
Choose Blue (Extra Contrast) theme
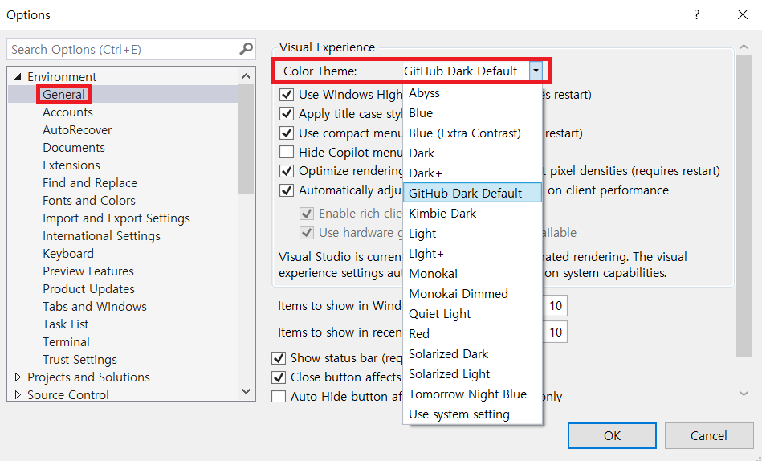[472, 133]
